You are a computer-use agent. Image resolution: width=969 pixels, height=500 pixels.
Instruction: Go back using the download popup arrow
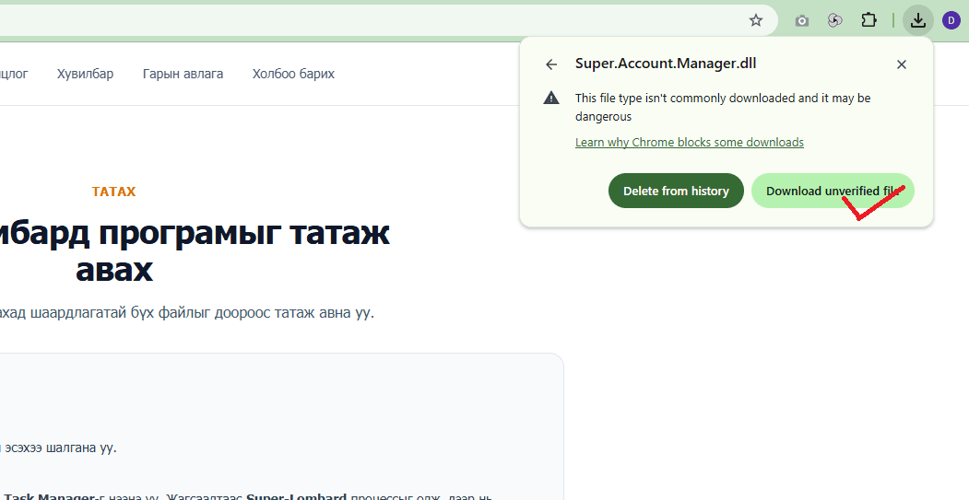pyautogui.click(x=551, y=64)
